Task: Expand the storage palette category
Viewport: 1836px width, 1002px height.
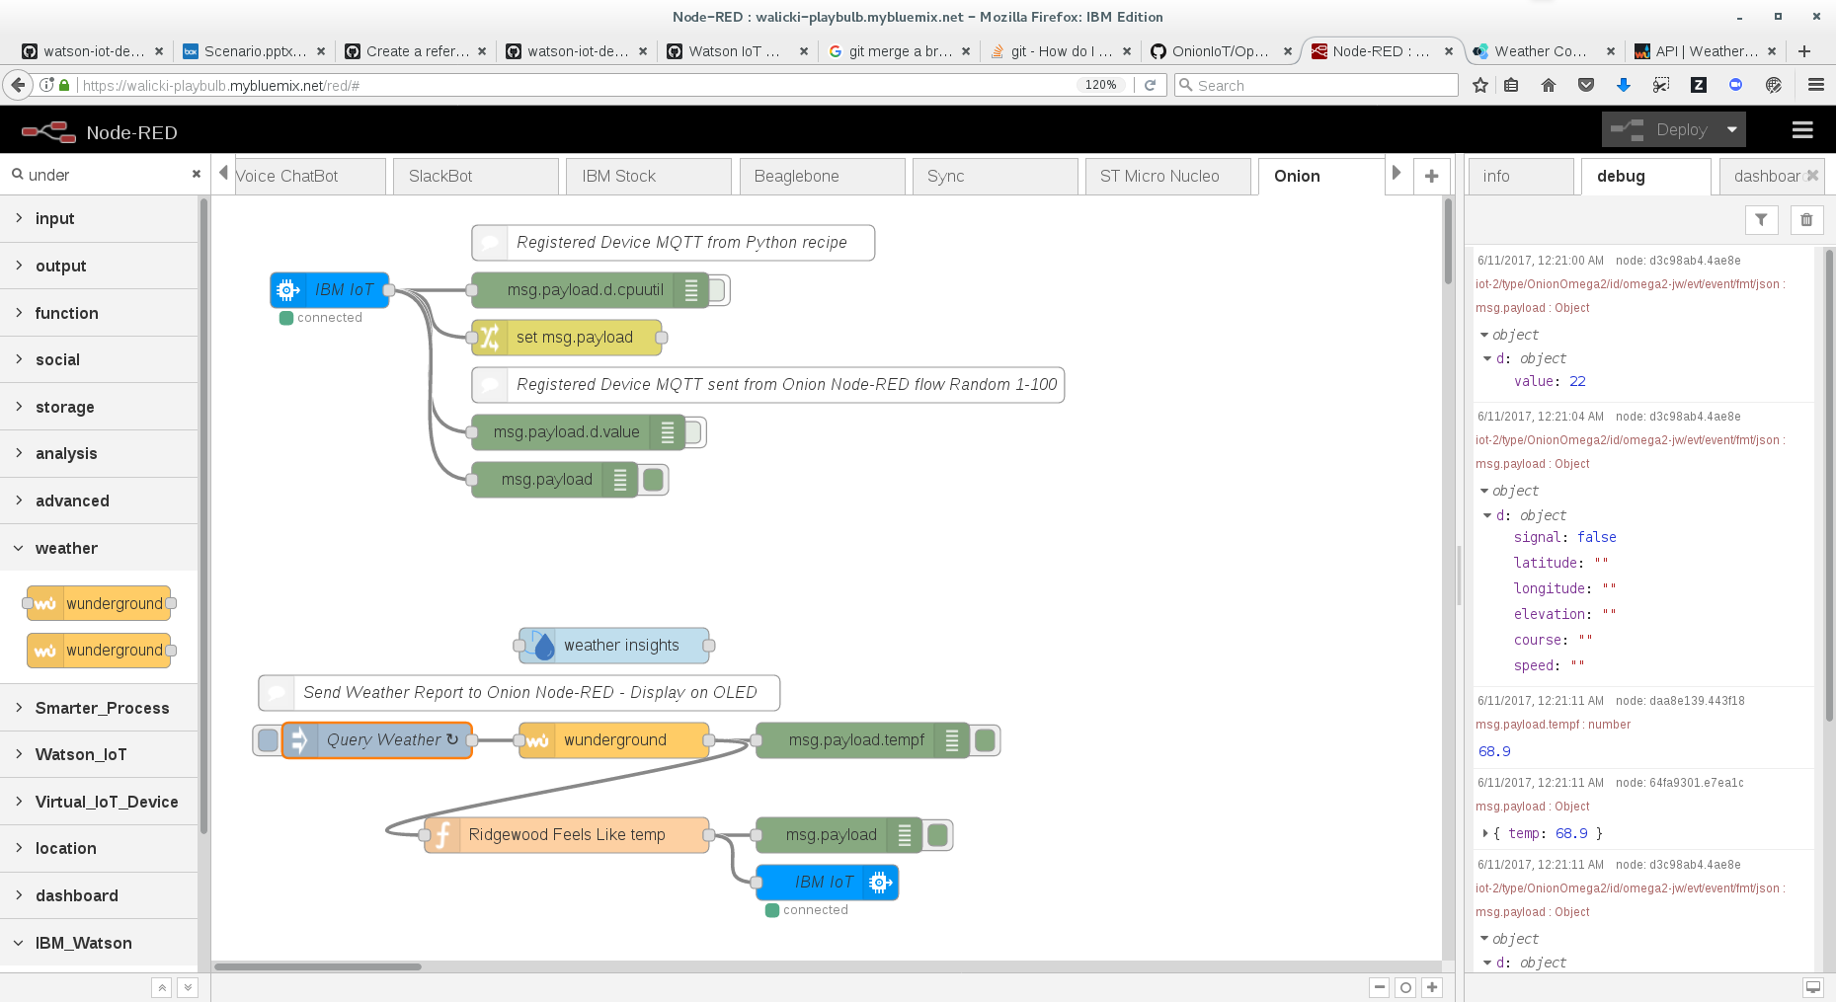Action: (99, 407)
